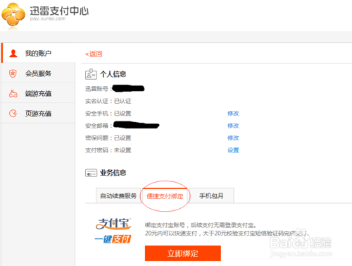Click the pay.xunlei.com text

click(48, 18)
